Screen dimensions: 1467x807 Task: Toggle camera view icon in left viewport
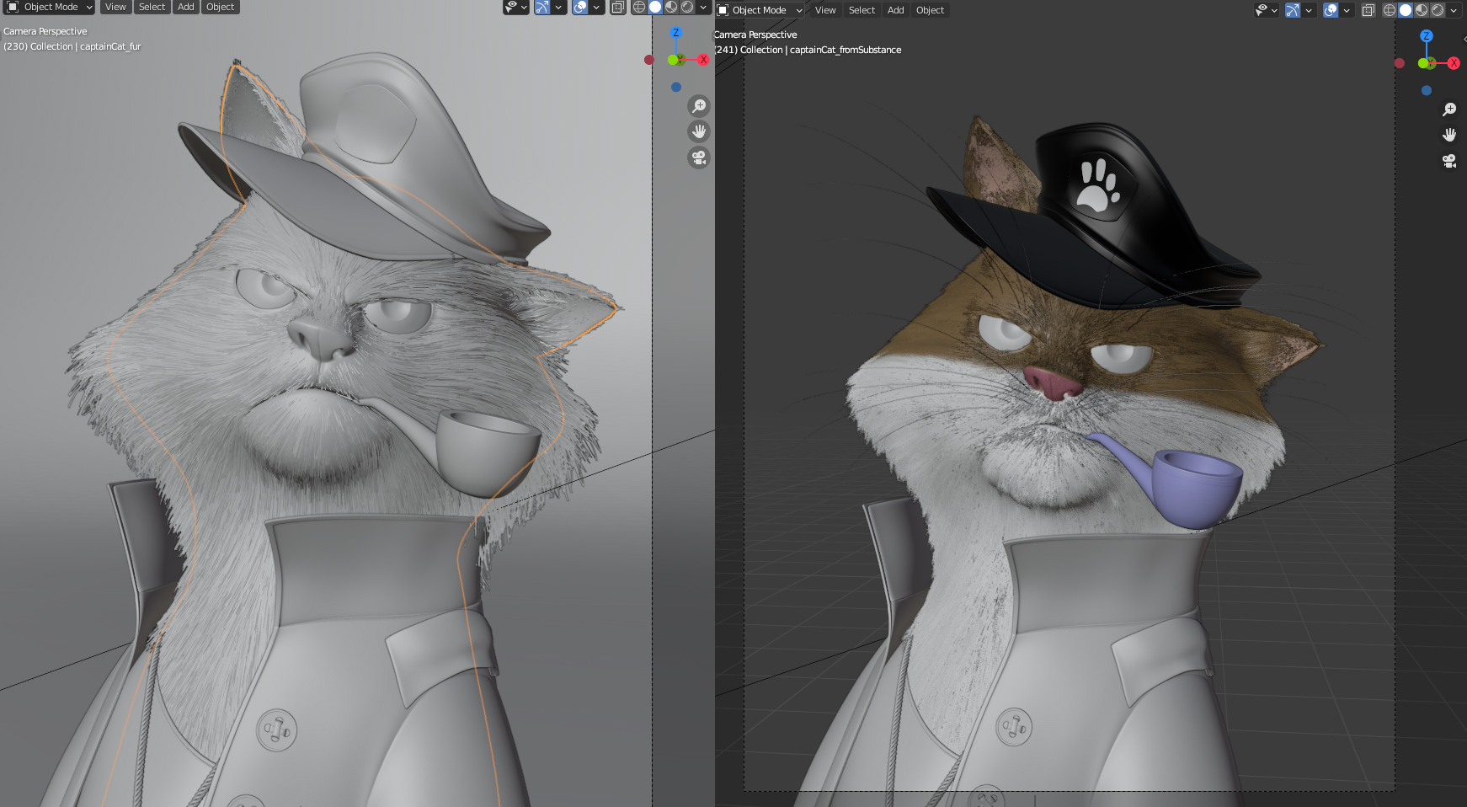point(699,158)
